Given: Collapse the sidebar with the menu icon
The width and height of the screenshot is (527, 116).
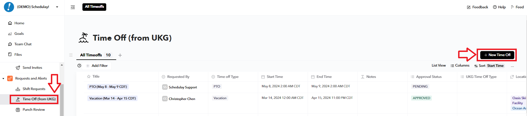Looking at the screenshot, I should 73,7.
